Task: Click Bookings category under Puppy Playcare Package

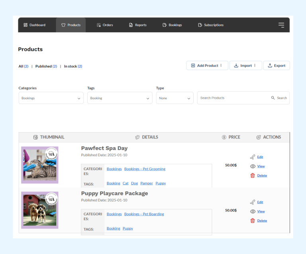Action: coord(114,214)
